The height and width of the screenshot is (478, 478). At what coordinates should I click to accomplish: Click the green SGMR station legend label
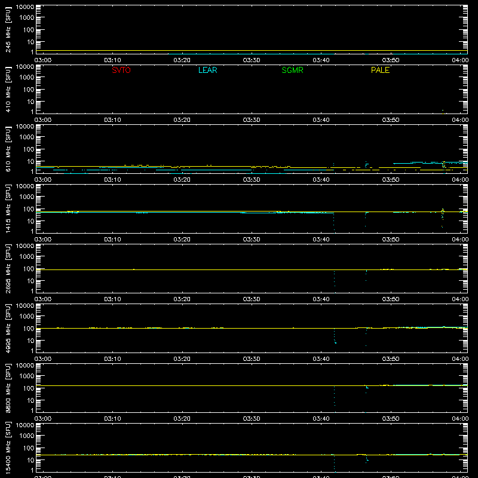292,70
